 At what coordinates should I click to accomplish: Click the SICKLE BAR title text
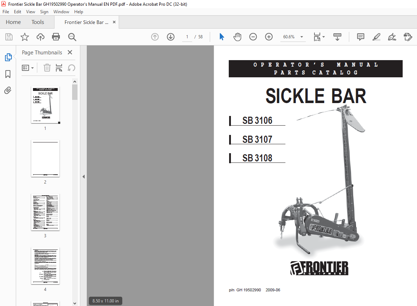tap(316, 96)
